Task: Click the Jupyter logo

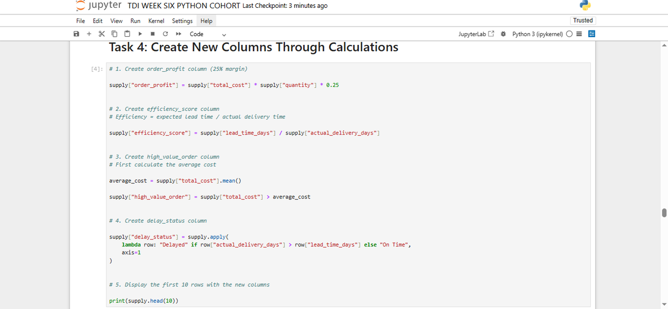Action: coord(99,6)
